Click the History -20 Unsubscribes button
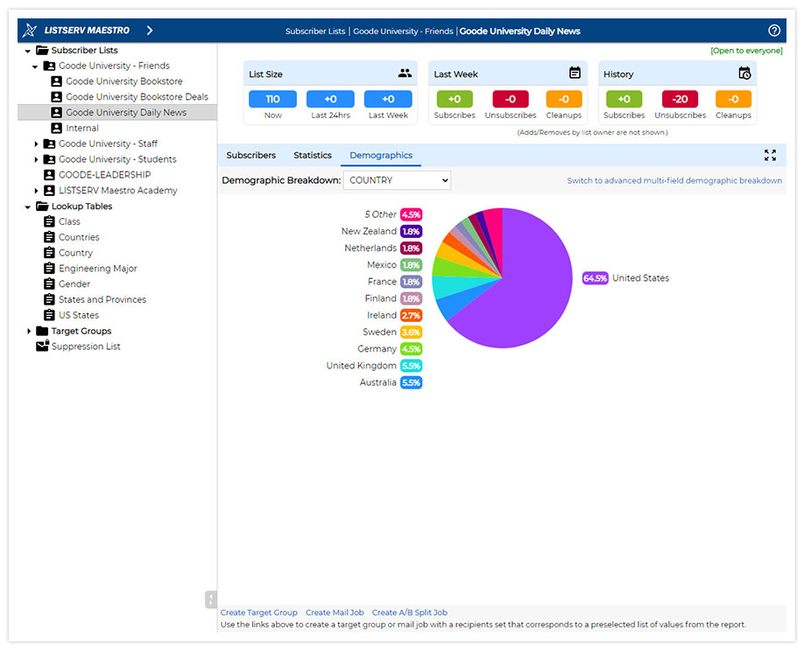Image resolution: width=804 pixels, height=651 pixels. coord(680,99)
